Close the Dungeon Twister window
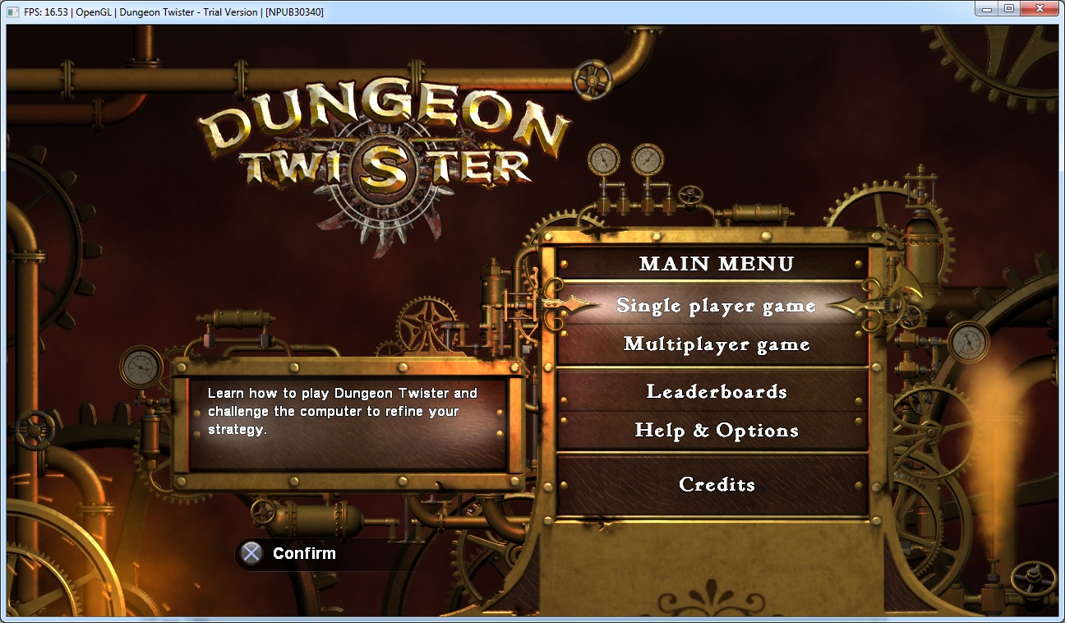Viewport: 1065px width, 623px height. pyautogui.click(x=1040, y=8)
